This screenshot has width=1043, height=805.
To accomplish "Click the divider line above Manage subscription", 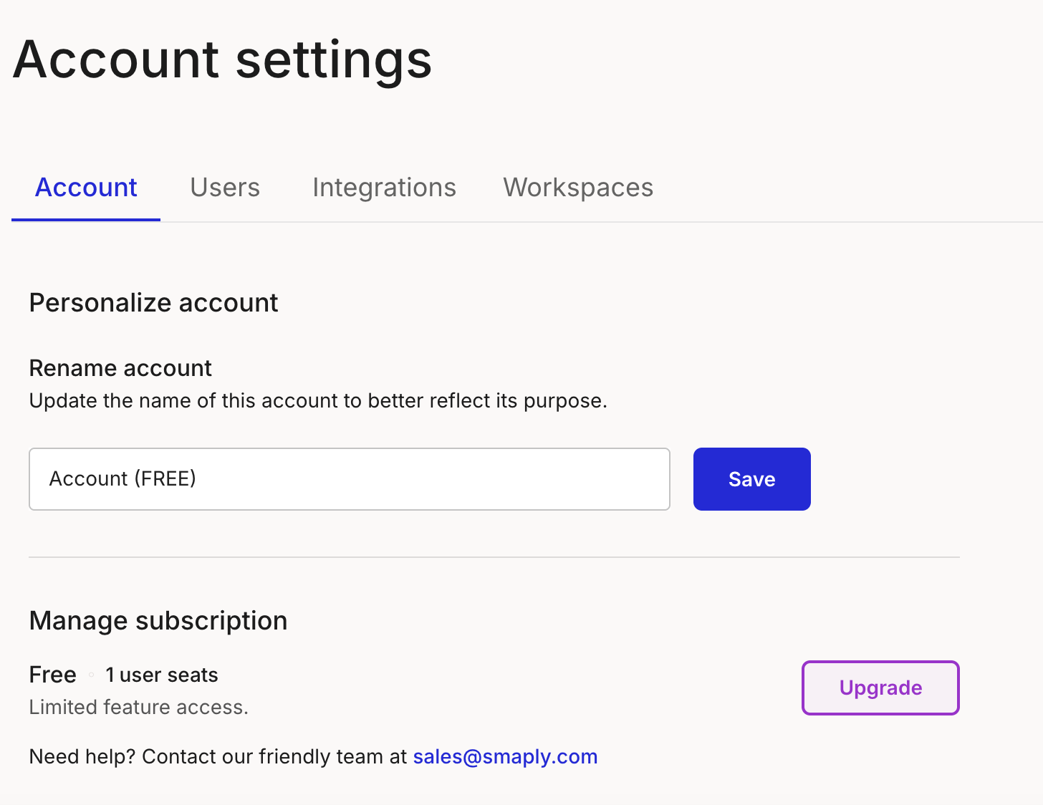I will [x=494, y=557].
